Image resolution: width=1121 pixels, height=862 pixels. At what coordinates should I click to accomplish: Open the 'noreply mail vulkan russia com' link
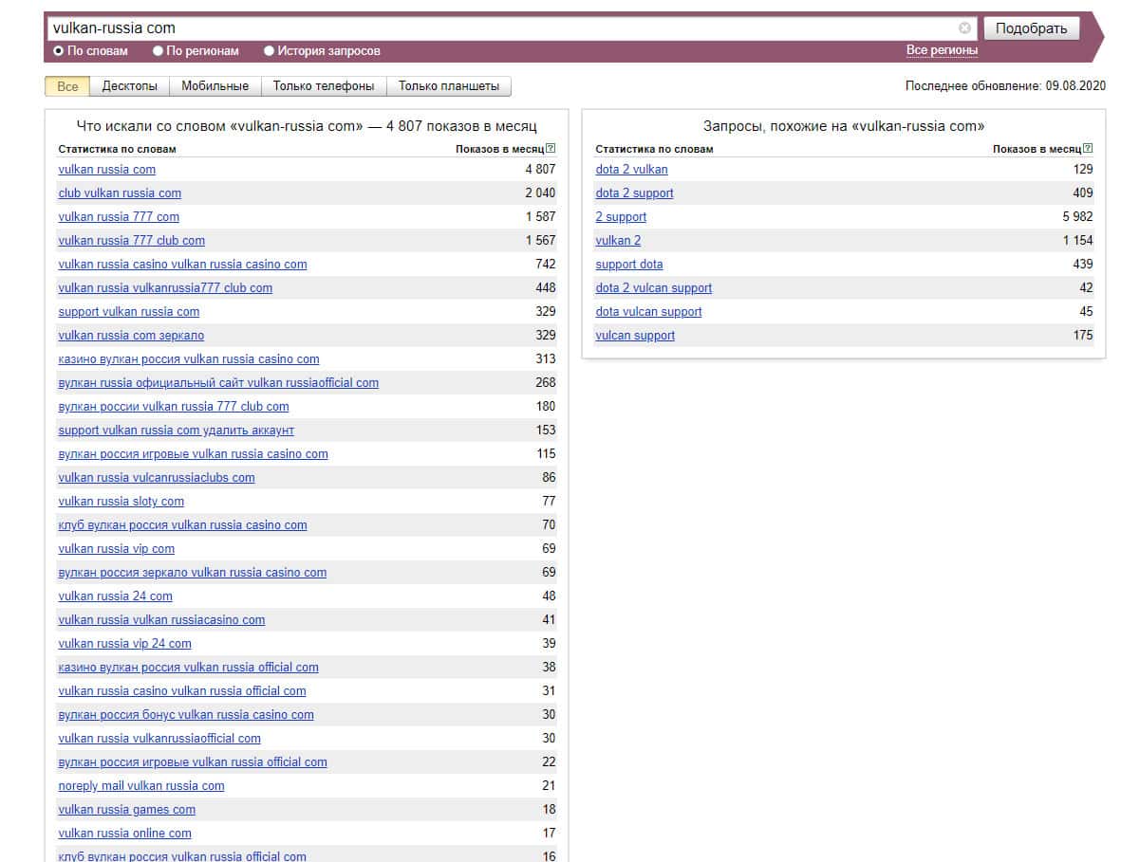point(141,786)
